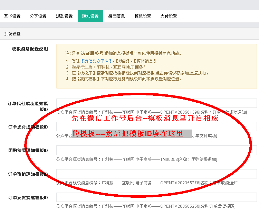Viewport: 259px width, 216px height.
Task: Click into the 订单取消通知模板ID field
Action: (156, 174)
